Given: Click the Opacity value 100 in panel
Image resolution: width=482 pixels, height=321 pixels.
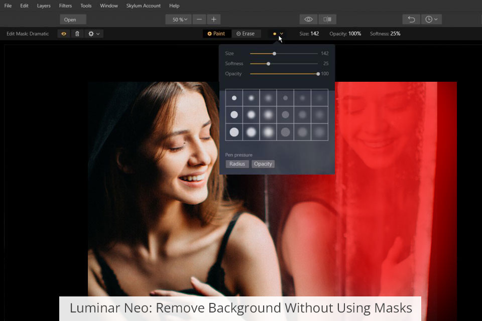Looking at the screenshot, I should 325,74.
